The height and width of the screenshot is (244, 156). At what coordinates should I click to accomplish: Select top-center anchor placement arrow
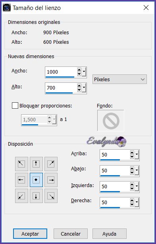pyautogui.click(x=36, y=164)
